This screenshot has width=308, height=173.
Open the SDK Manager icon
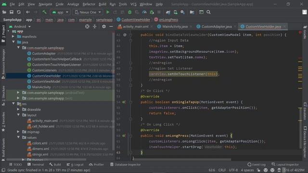click(x=183, y=12)
